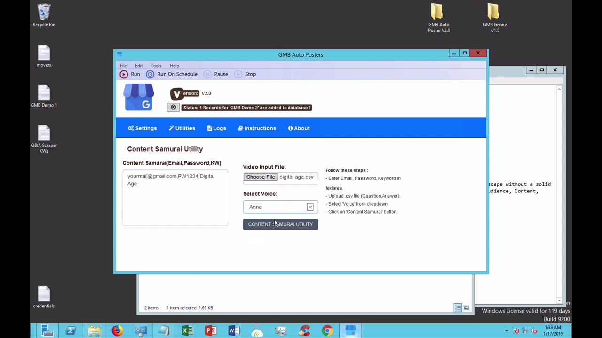Click GMB Auto Poster taskbar icon
Viewport: 602px width, 338px height.
[350, 331]
